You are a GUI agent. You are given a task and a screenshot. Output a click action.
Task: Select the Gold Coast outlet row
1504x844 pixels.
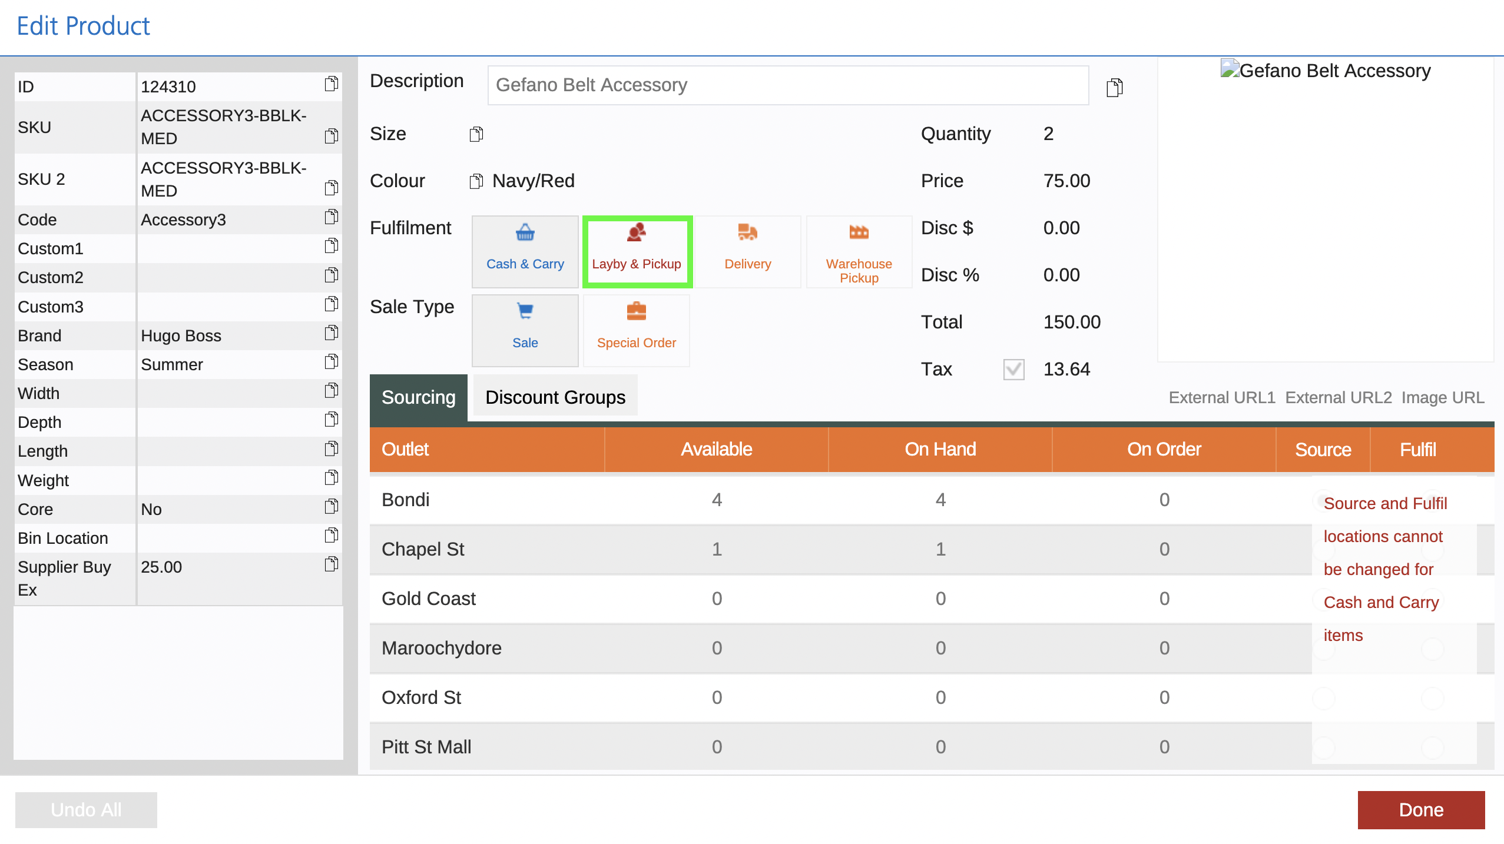click(932, 599)
